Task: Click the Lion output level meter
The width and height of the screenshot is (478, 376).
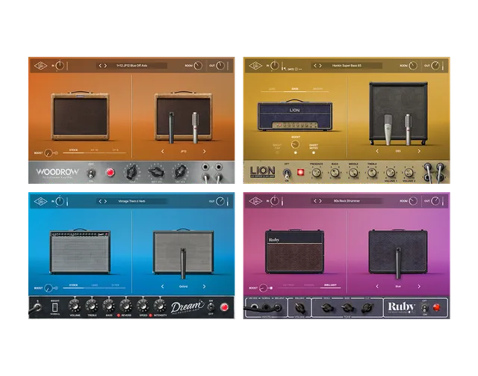Action: point(443,66)
